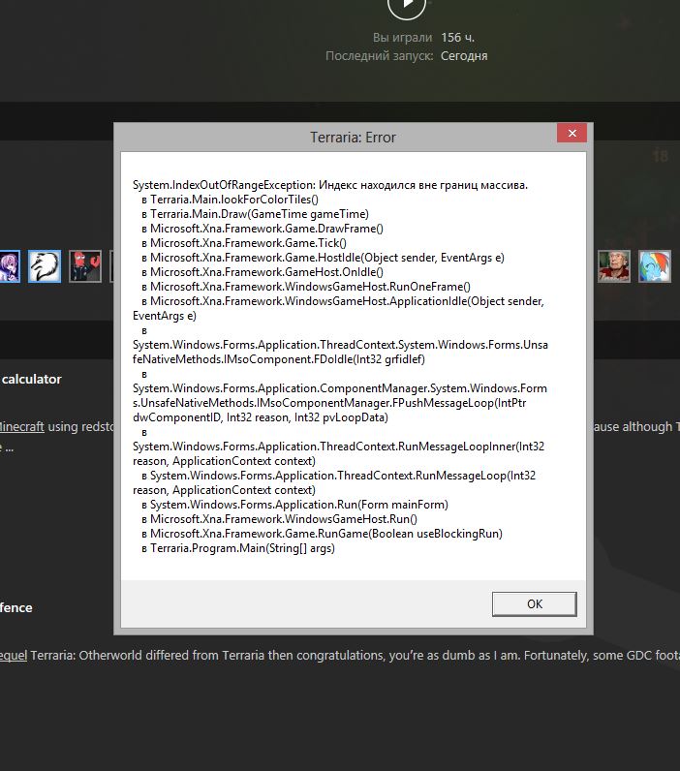Open the Minecraft link in background article
680x771 pixels.
21,426
